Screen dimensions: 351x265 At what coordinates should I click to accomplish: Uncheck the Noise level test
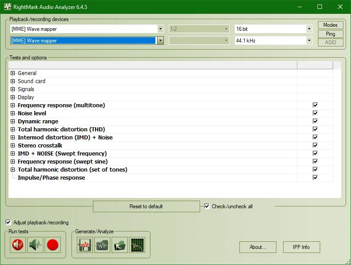click(315, 113)
